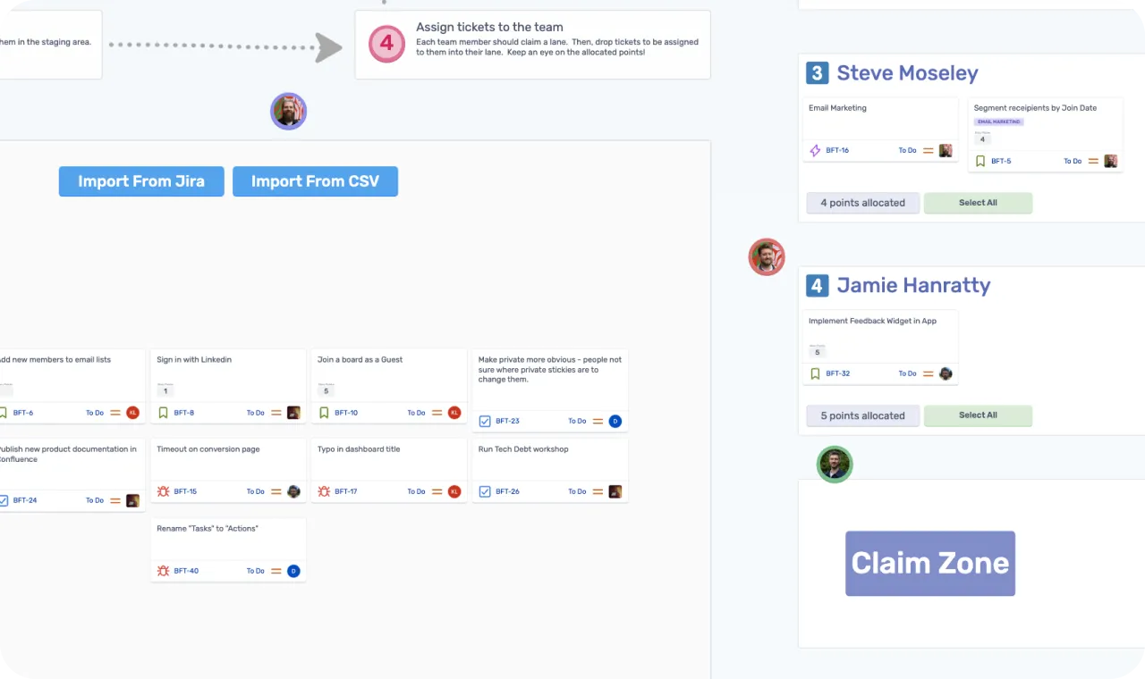This screenshot has height=679, width=1145.
Task: Open the BFT-17 ticket key link
Action: tap(346, 491)
